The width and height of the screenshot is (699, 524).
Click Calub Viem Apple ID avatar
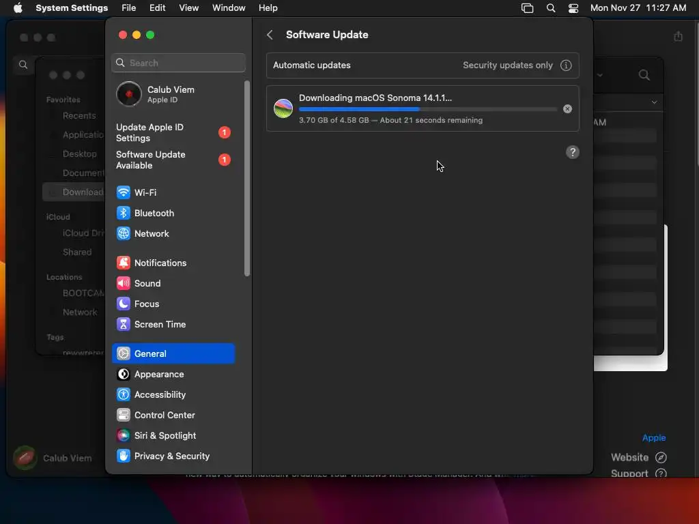click(129, 94)
